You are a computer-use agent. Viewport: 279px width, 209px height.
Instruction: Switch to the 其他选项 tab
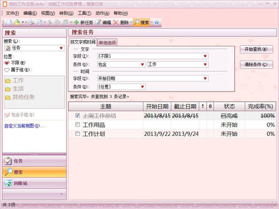tap(107, 43)
